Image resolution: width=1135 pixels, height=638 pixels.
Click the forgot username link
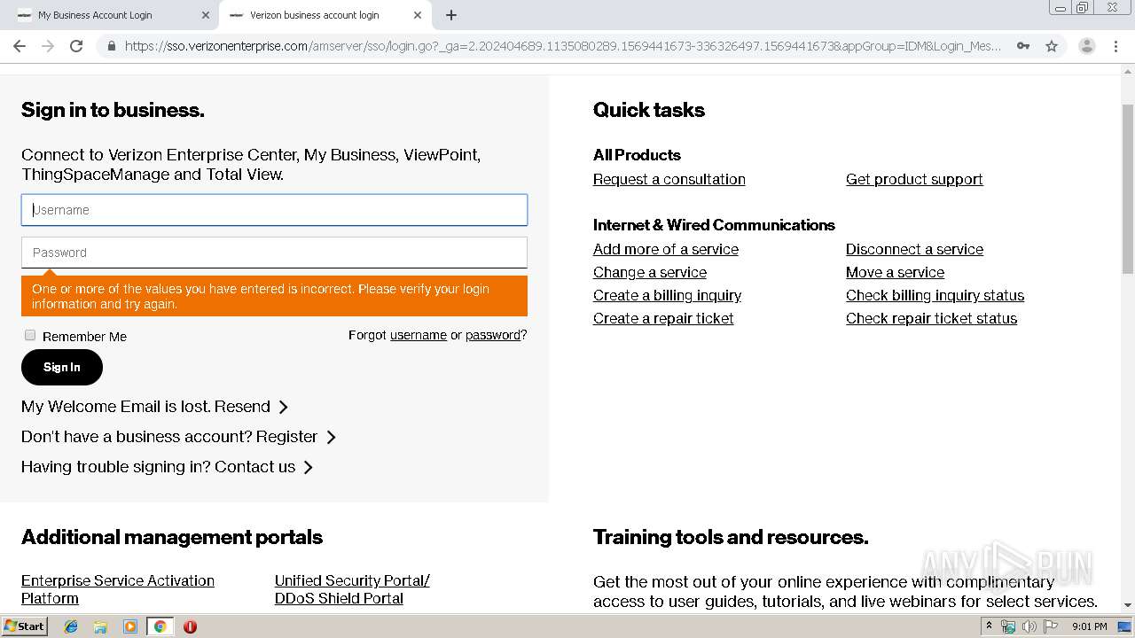419,335
